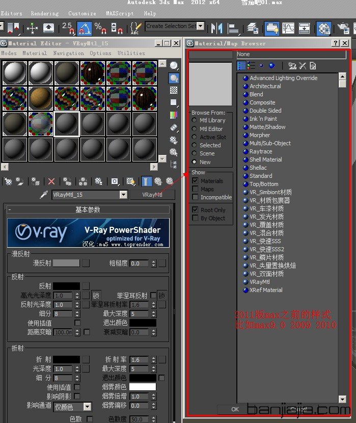Select the Scene radio button
Screen dimensions: 356x423
pos(194,153)
